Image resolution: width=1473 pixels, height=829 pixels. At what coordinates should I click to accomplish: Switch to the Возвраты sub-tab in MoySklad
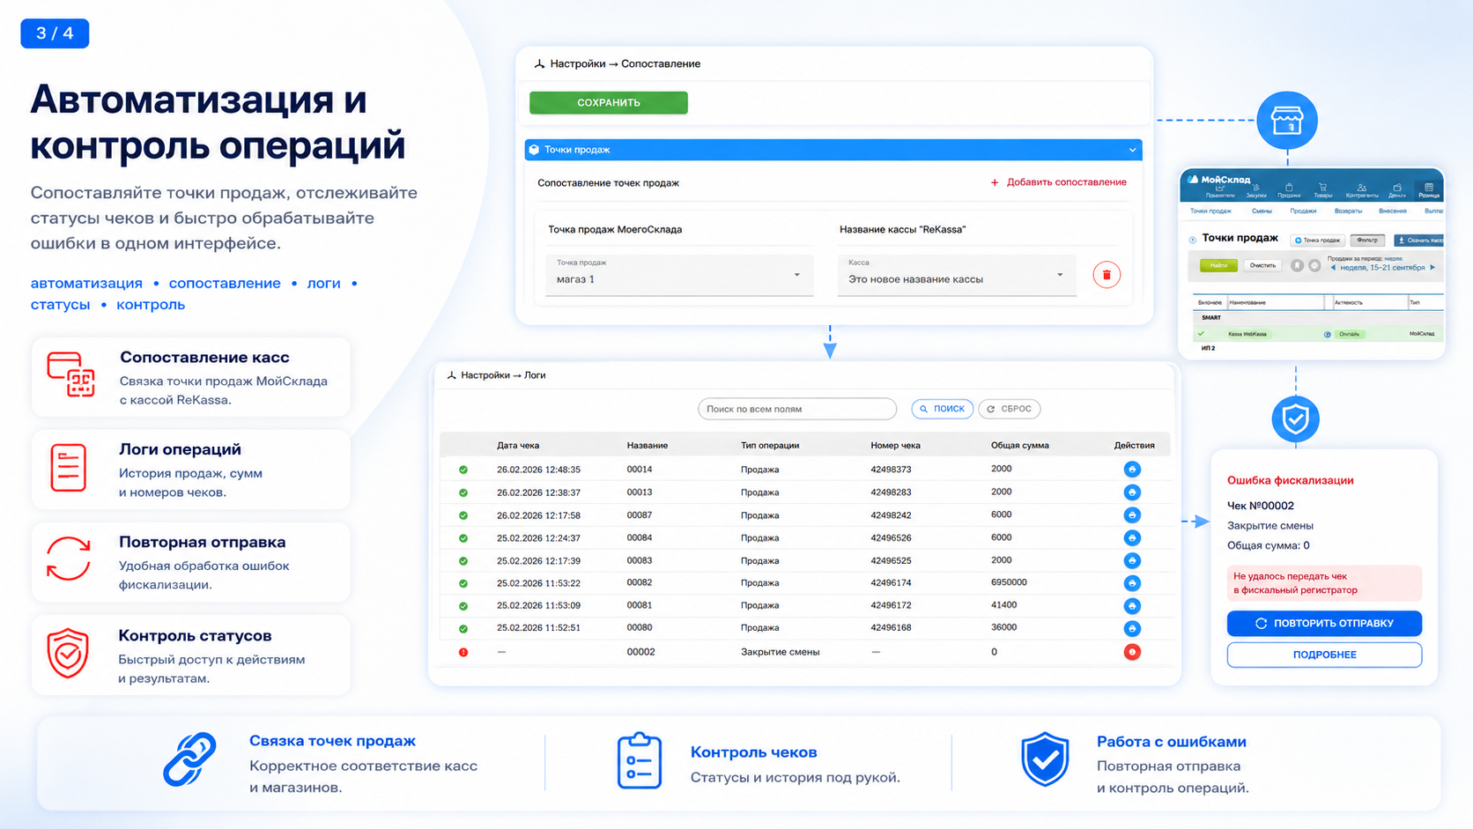tap(1348, 211)
